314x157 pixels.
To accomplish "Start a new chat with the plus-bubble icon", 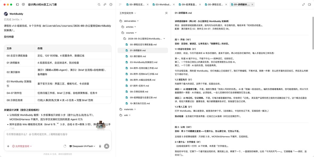I will [24, 4].
